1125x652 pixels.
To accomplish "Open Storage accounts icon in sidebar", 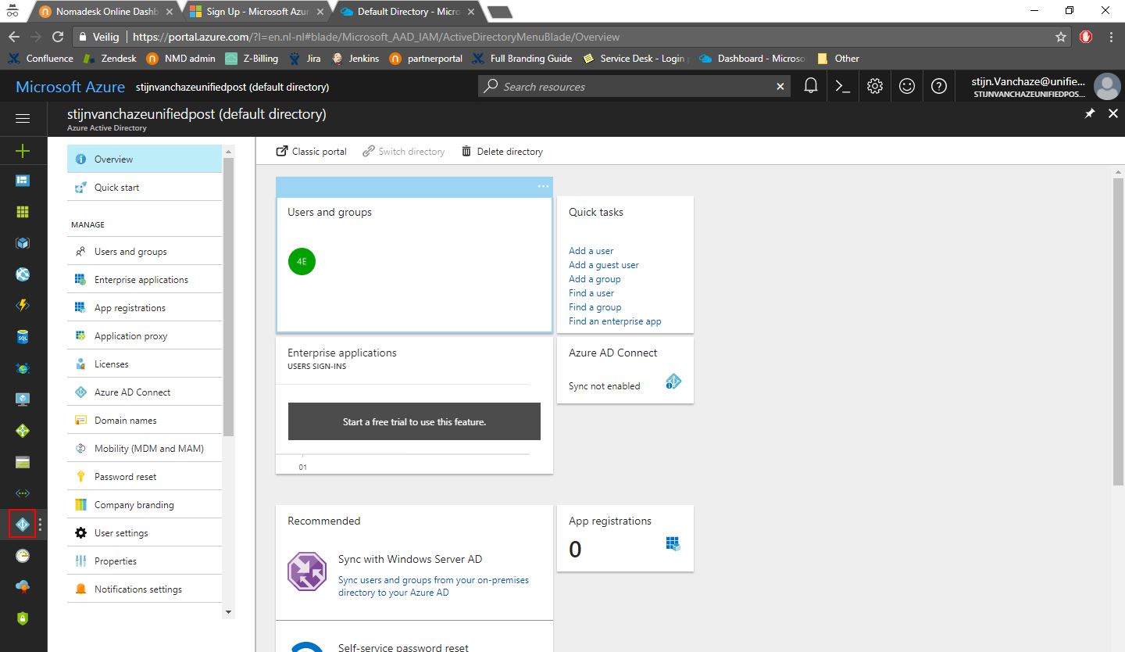I will click(x=23, y=462).
